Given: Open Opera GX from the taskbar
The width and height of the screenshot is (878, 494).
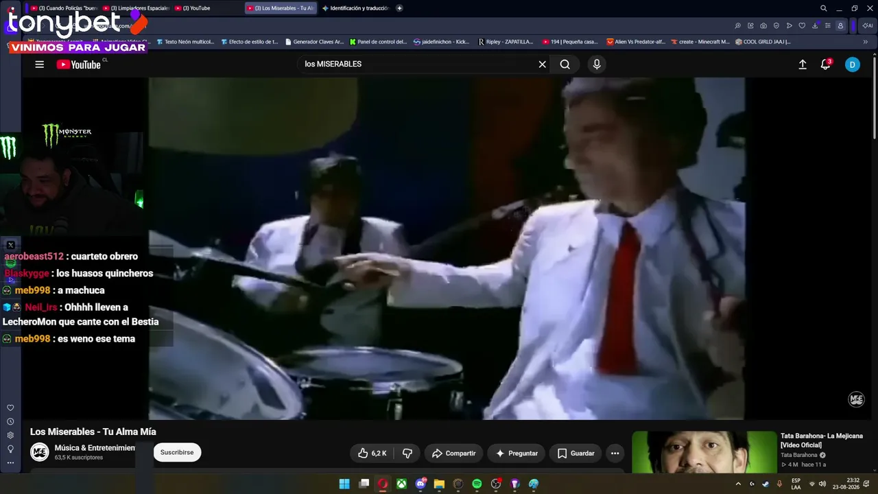Looking at the screenshot, I should (x=383, y=484).
